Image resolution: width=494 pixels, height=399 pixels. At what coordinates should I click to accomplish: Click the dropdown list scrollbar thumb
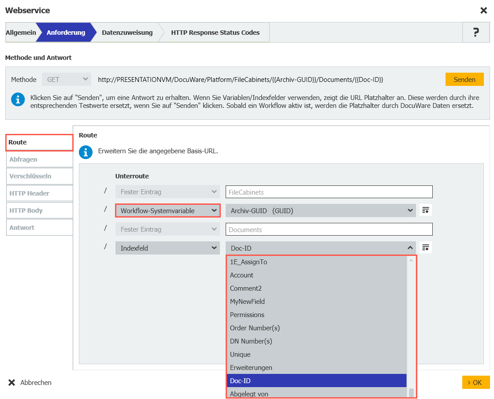pos(411,393)
